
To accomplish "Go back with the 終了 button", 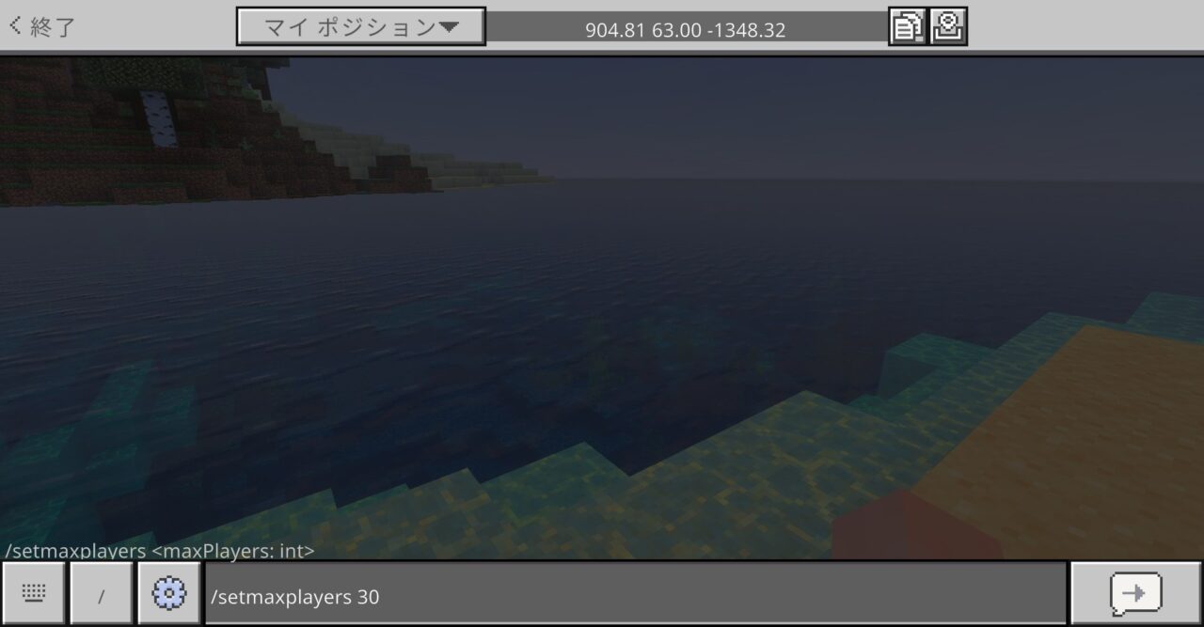I will 42,26.
